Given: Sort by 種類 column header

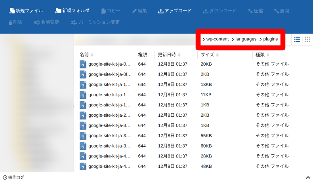Looking at the screenshot, I should pos(262,55).
